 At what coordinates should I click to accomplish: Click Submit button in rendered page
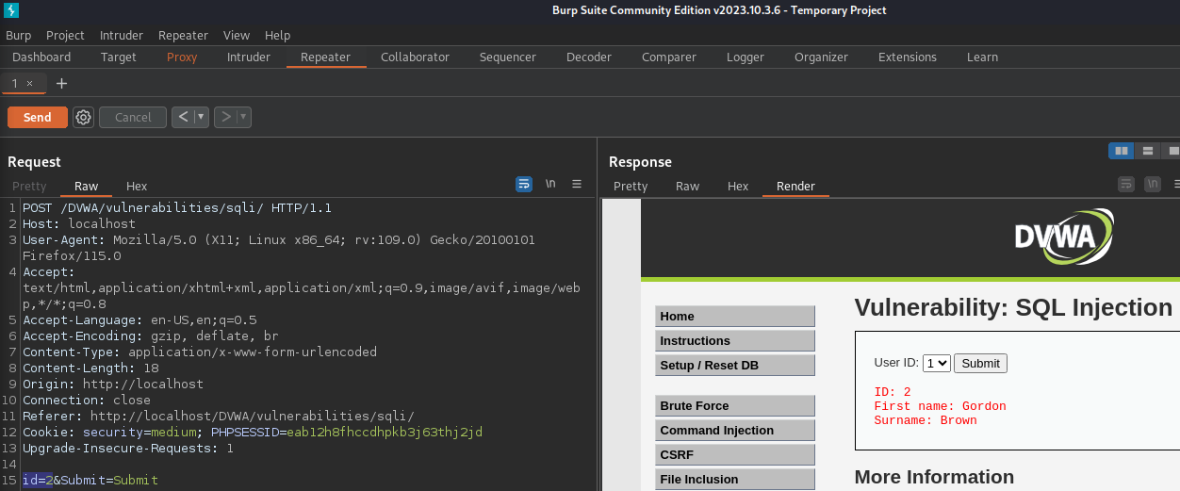[x=980, y=363]
